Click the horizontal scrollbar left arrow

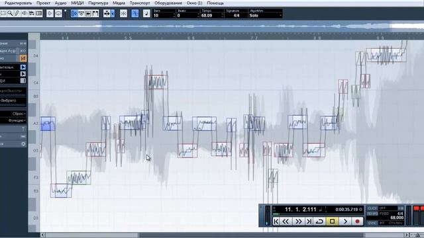(x=42, y=235)
